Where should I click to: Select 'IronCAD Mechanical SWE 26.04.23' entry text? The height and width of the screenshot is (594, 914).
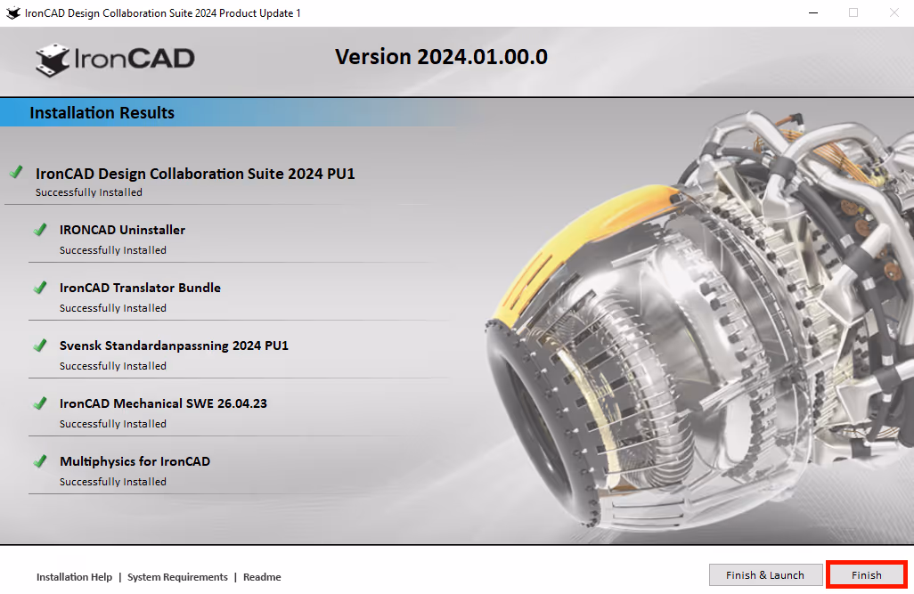pyautogui.click(x=163, y=403)
